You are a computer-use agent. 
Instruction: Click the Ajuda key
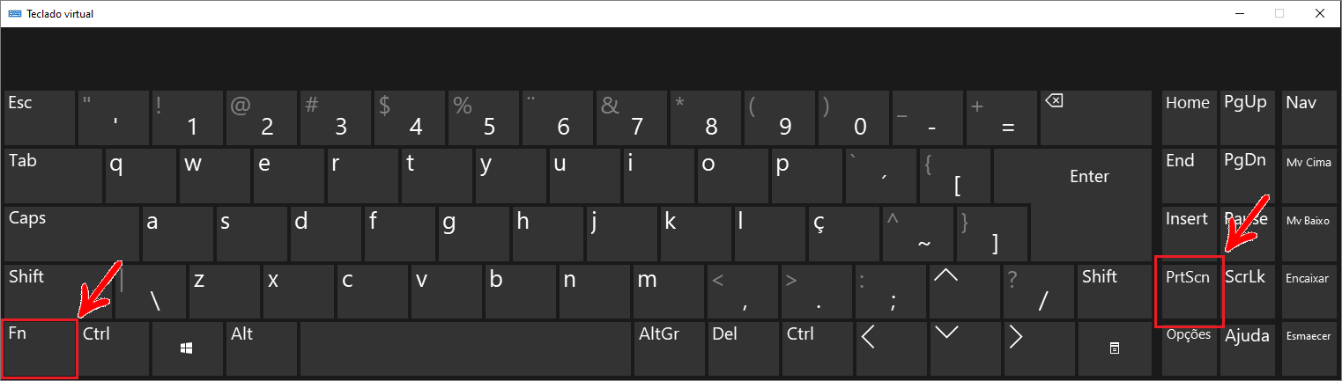pyautogui.click(x=1247, y=349)
